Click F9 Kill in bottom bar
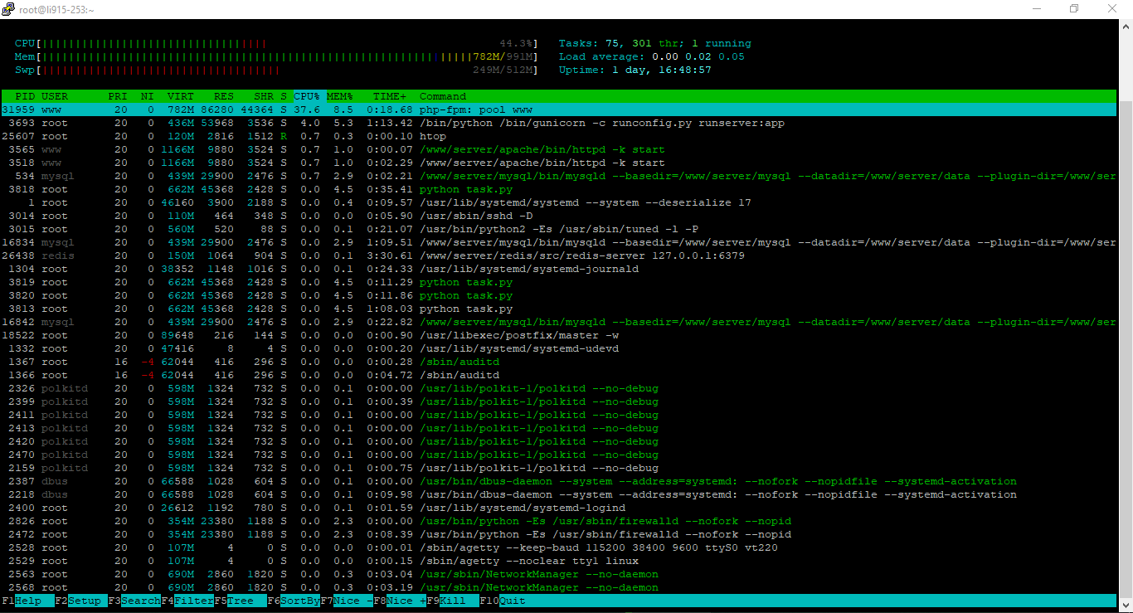Screen dimensions: 1133x613 452,601
